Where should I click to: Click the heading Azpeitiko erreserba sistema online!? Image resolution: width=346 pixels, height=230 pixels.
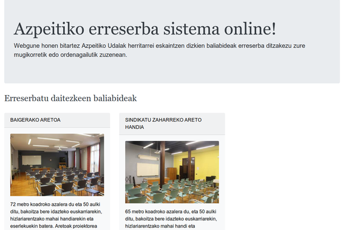144,29
